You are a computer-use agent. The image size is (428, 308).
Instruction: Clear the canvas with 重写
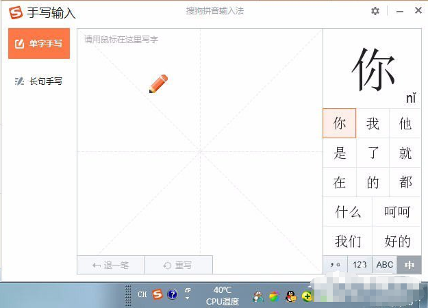[179, 265]
